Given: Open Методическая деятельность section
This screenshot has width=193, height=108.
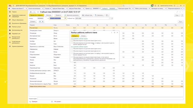Looking at the screenshot, I should click(x=16, y=37).
